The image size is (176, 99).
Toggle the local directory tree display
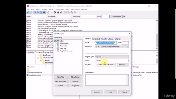point(38,12)
